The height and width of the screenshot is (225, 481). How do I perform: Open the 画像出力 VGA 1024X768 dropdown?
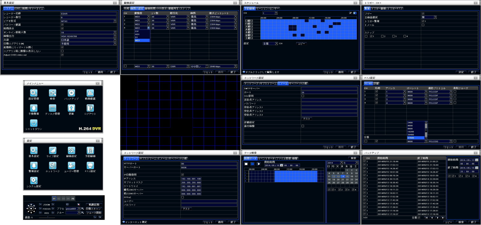(88, 36)
